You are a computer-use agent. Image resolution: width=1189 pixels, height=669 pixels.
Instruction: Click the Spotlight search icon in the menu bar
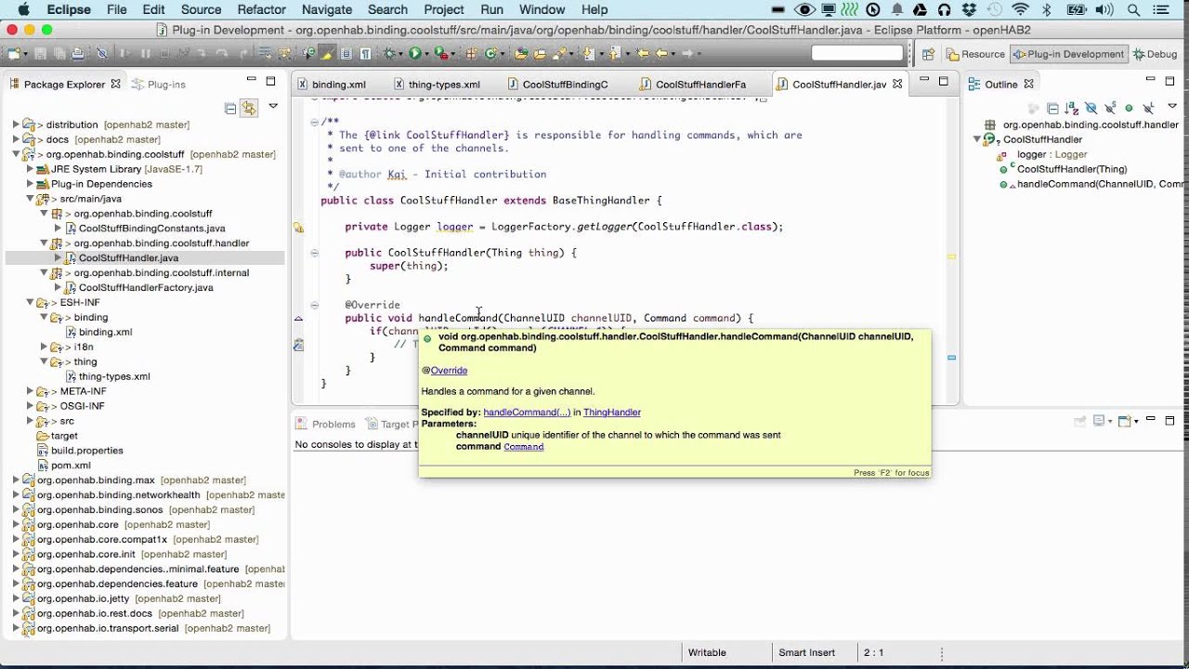pyautogui.click(x=1134, y=9)
